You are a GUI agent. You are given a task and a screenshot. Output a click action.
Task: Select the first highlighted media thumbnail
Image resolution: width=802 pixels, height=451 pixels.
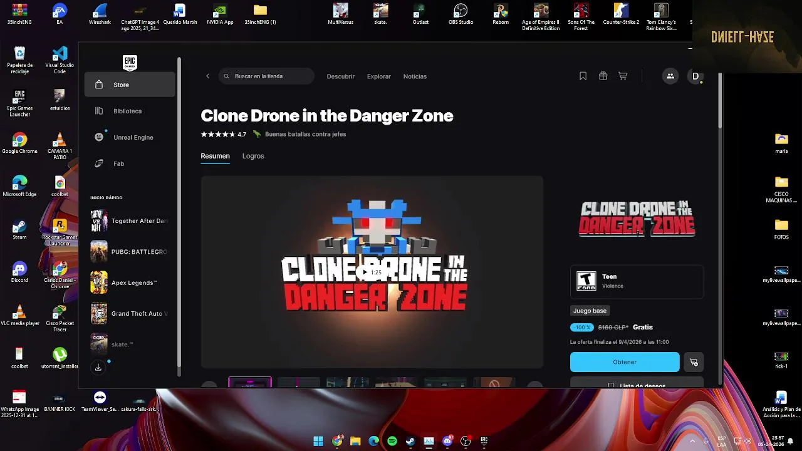pyautogui.click(x=250, y=382)
